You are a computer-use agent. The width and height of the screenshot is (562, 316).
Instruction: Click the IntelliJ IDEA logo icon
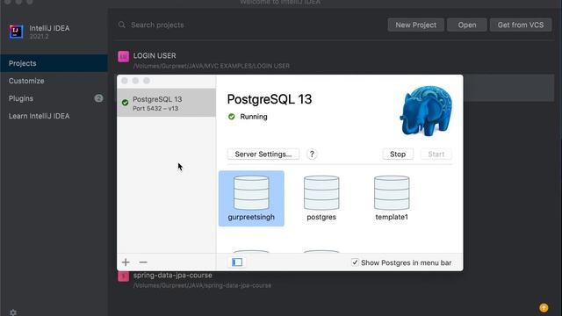tap(16, 32)
